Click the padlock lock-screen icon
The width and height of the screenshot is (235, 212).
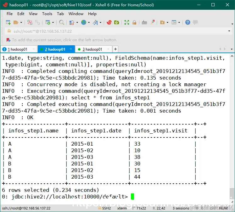click(134, 22)
